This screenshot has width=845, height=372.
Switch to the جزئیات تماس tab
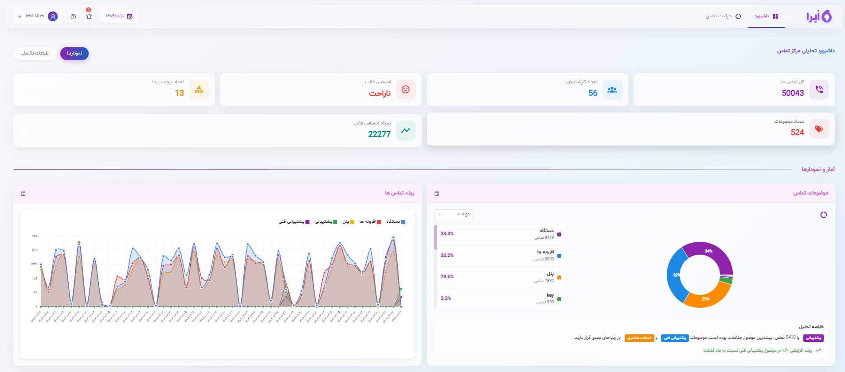723,16
